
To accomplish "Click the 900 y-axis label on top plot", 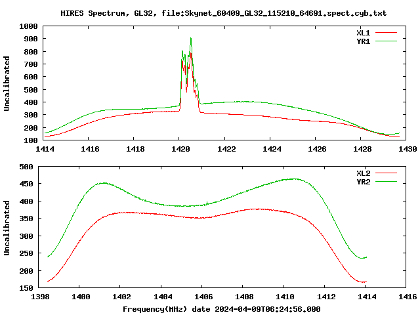I will tap(31, 39).
